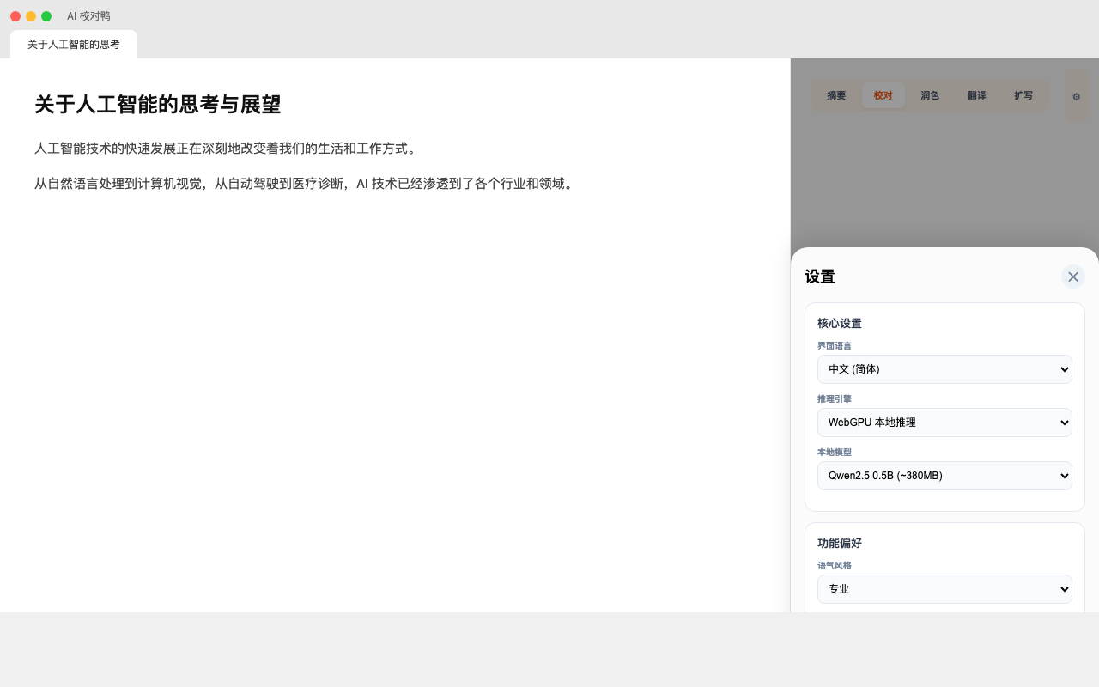This screenshot has width=1099, height=687.
Task: Click the first paragraph about 人工智能技术
Action: coord(227,149)
